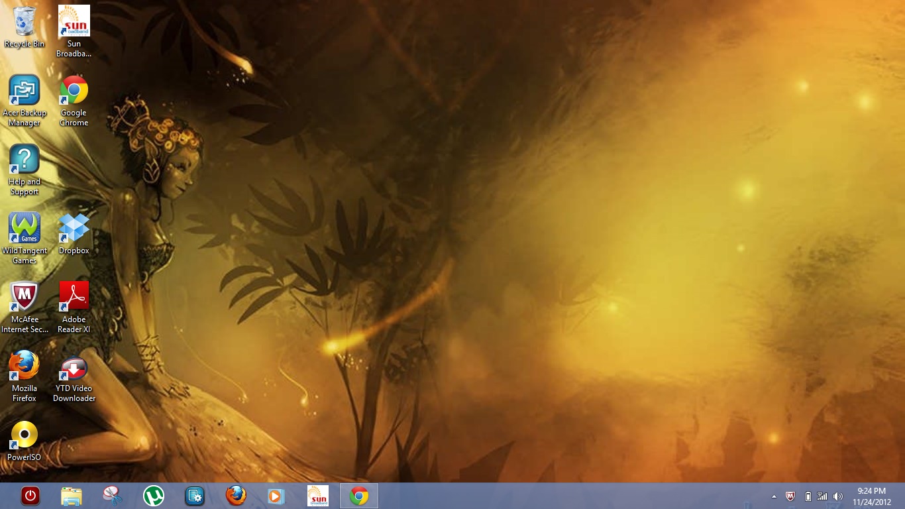Open the volume speaker control

[x=838, y=496]
